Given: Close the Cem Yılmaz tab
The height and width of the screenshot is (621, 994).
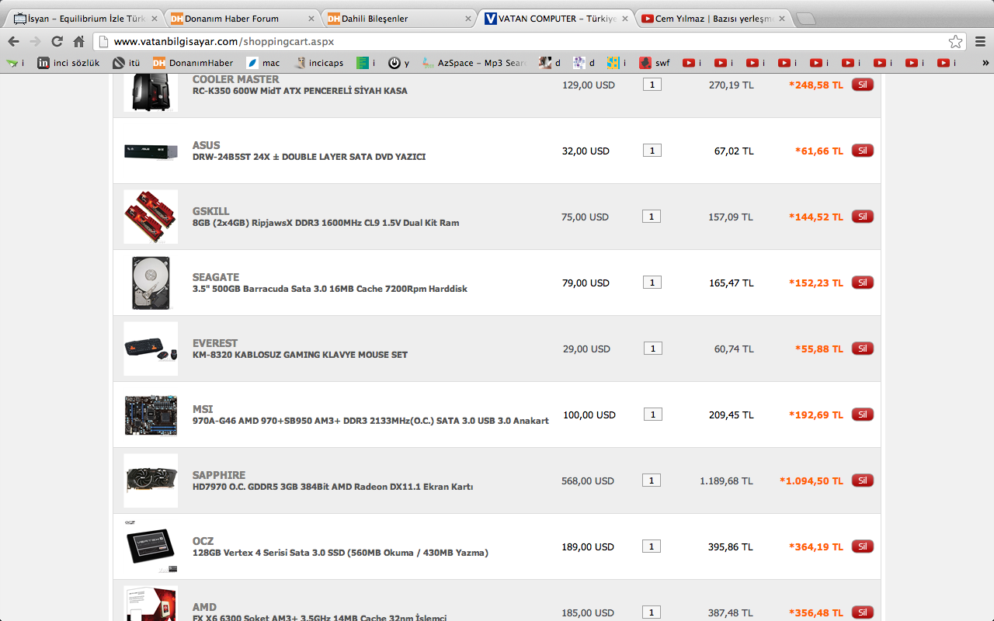Looking at the screenshot, I should (781, 19).
